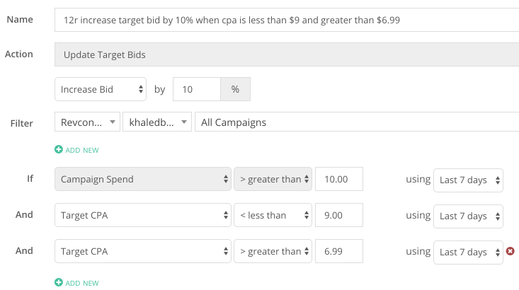Open the Increase Bid dropdown
The image size is (519, 290).
click(101, 89)
